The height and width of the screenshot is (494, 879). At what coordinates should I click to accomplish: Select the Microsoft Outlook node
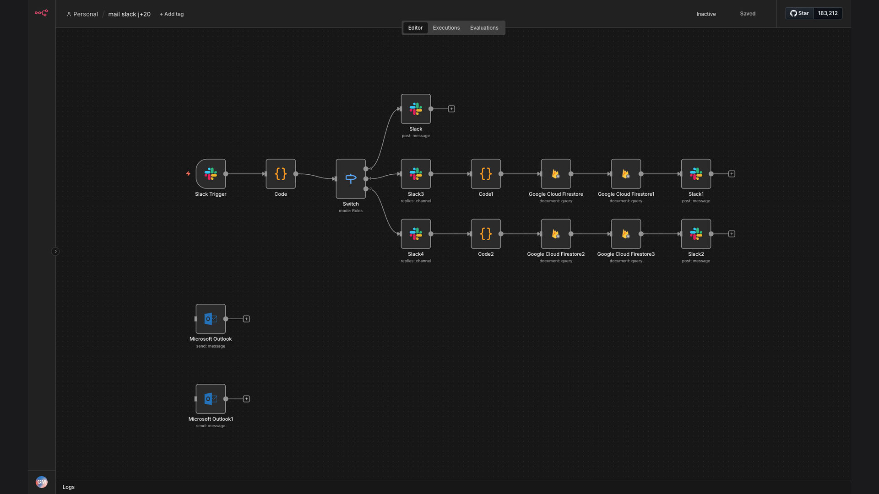[x=211, y=319]
